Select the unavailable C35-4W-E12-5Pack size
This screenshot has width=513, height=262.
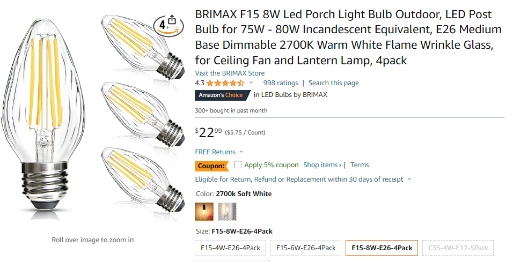(458, 248)
